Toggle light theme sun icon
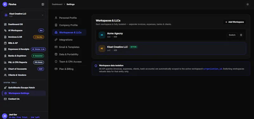This screenshot has width=254, height=119. click(x=248, y=4)
